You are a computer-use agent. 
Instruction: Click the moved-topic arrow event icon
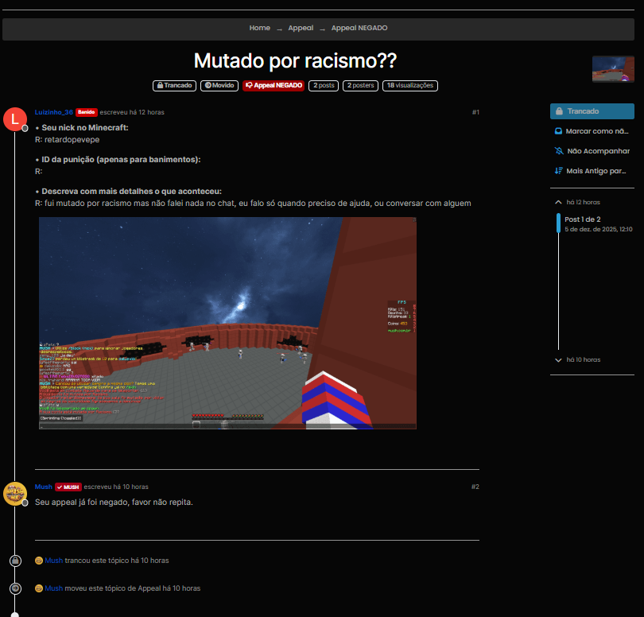(x=15, y=588)
